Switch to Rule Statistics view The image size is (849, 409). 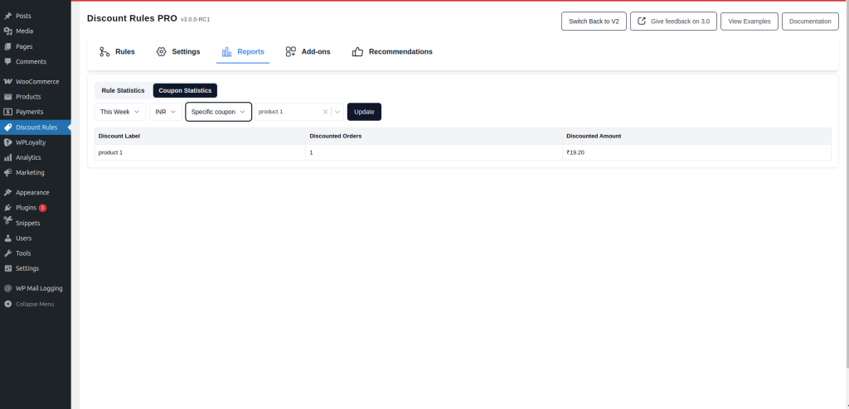(123, 90)
